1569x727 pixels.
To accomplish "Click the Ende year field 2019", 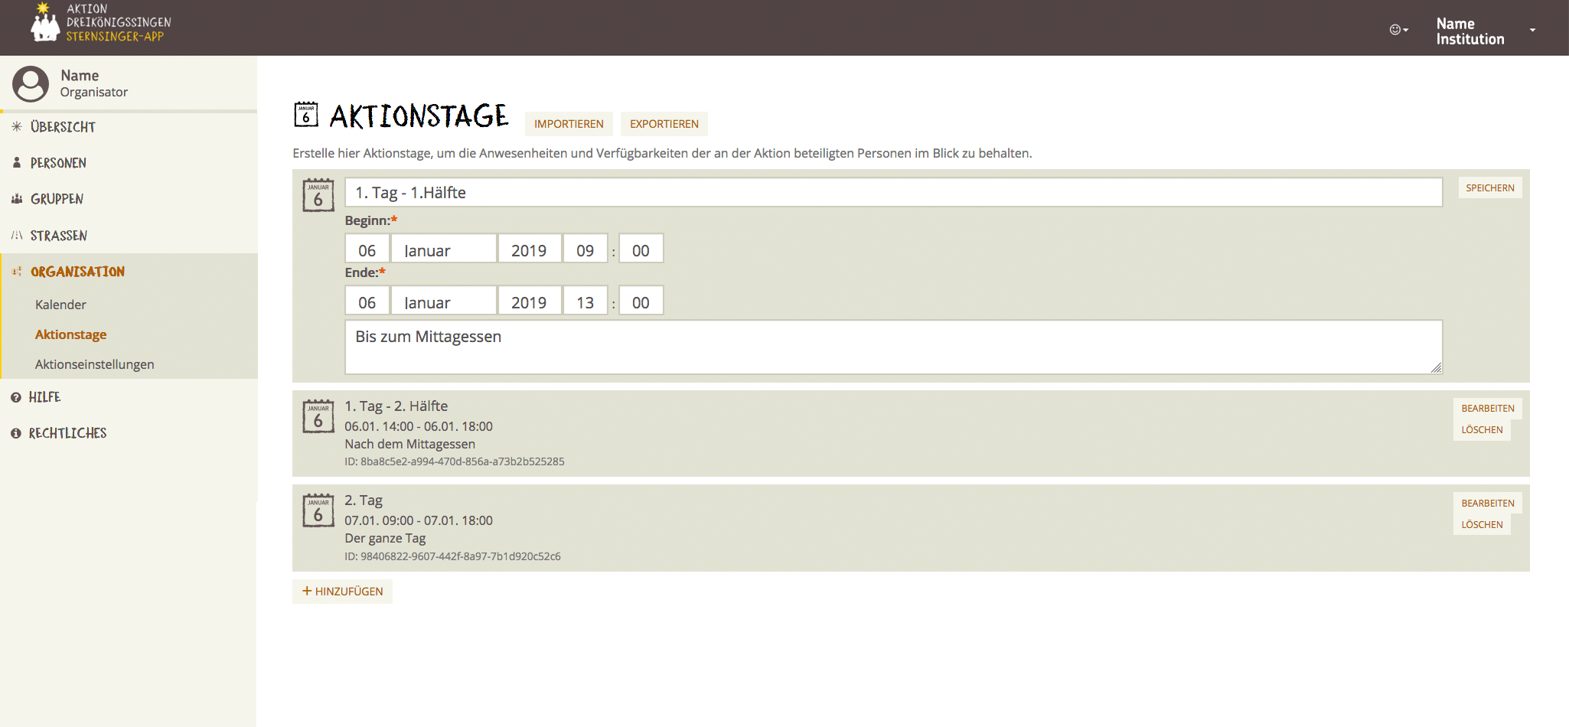I will pos(530,302).
